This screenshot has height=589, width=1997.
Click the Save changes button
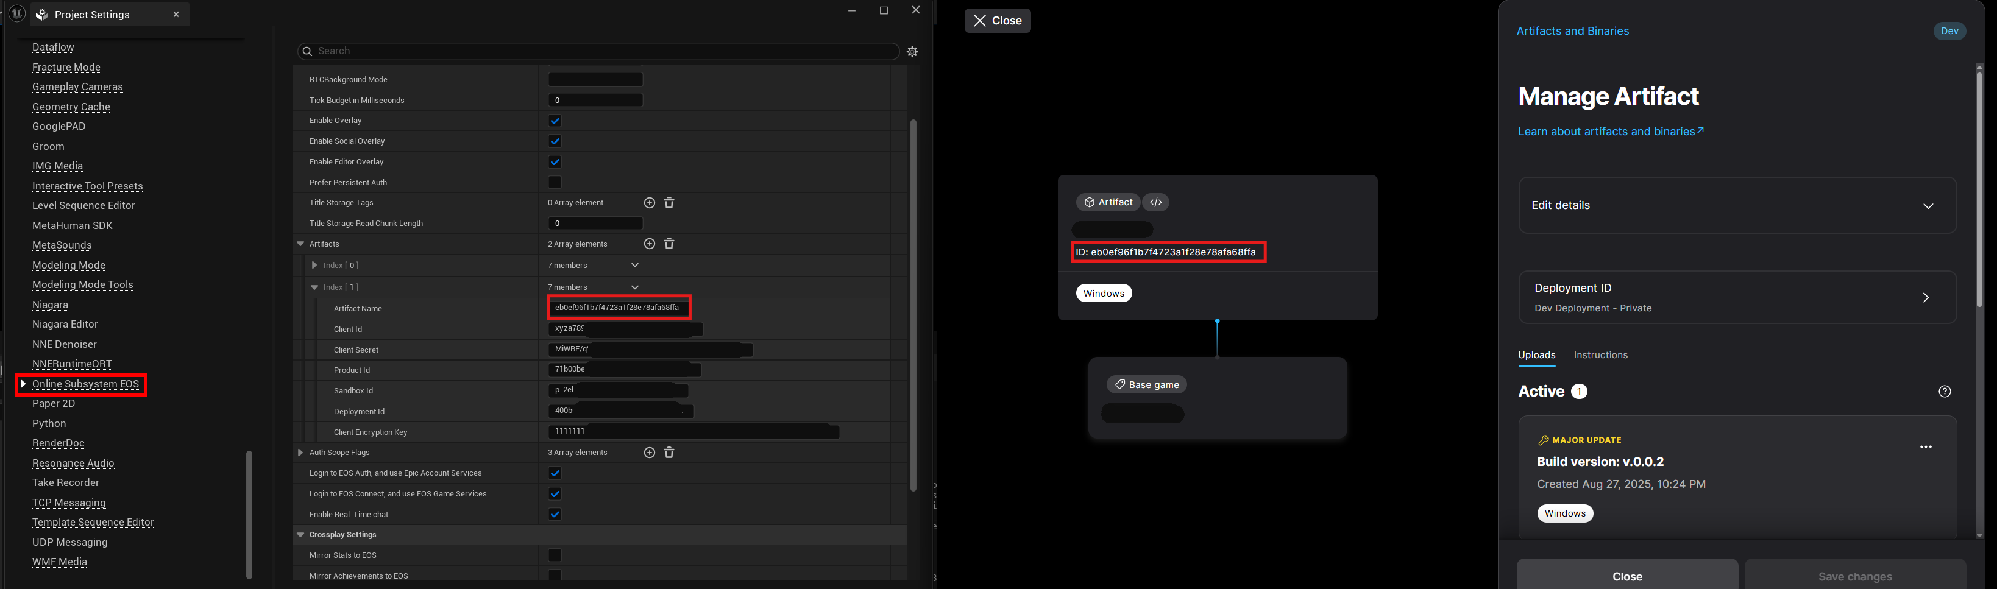tap(1854, 576)
